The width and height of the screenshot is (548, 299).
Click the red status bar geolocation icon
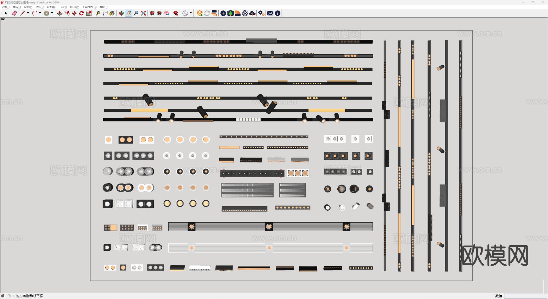3,296
